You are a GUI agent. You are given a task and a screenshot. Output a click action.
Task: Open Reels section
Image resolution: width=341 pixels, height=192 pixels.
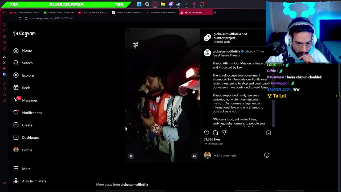(22, 88)
